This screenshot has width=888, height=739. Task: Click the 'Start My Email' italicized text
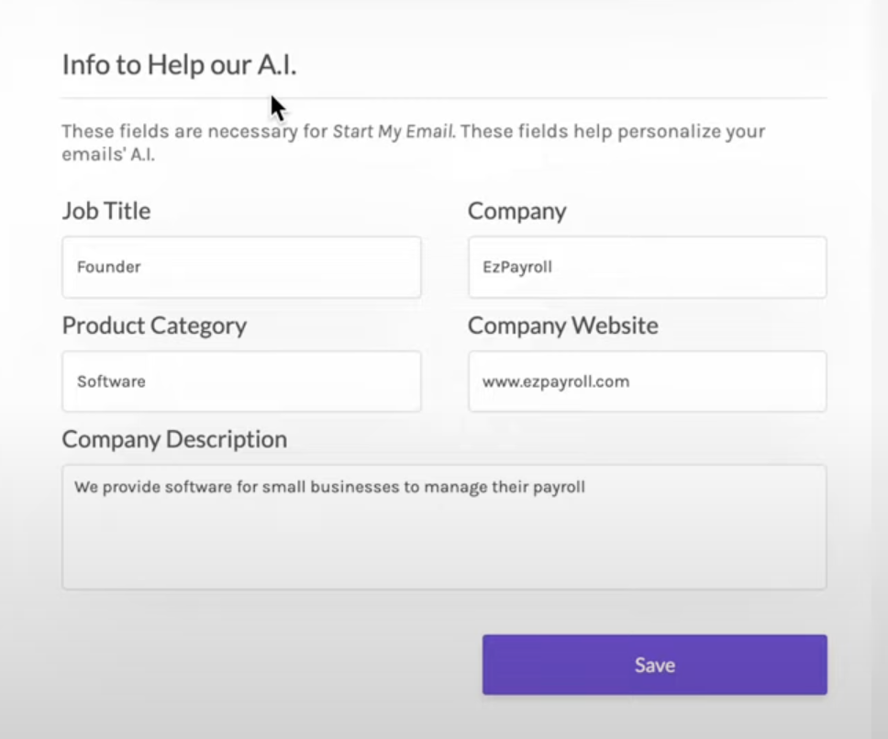click(x=392, y=131)
